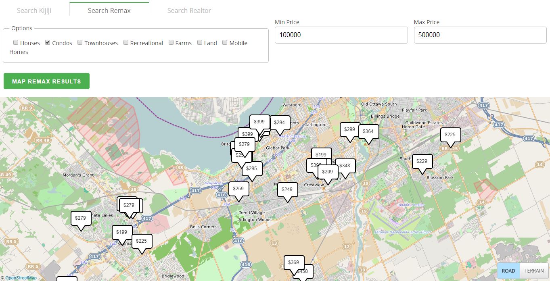The height and width of the screenshot is (281, 550).
Task: Tick the Townhouses checkbox
Action: [80, 43]
